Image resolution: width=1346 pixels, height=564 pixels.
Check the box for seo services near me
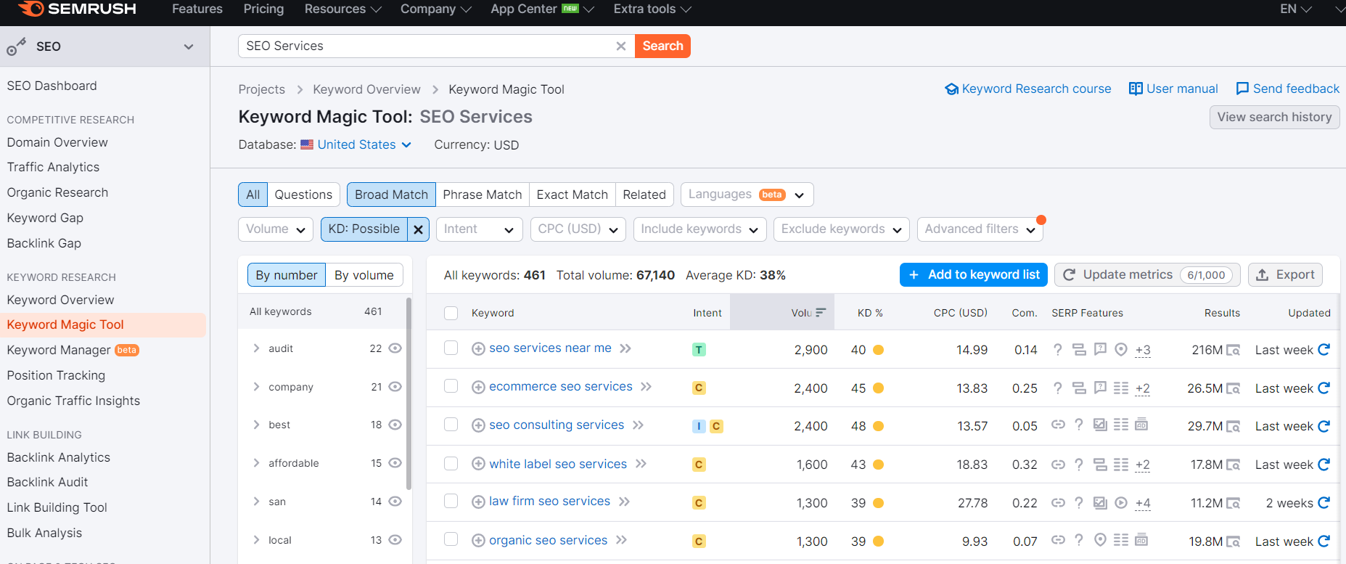tap(451, 348)
